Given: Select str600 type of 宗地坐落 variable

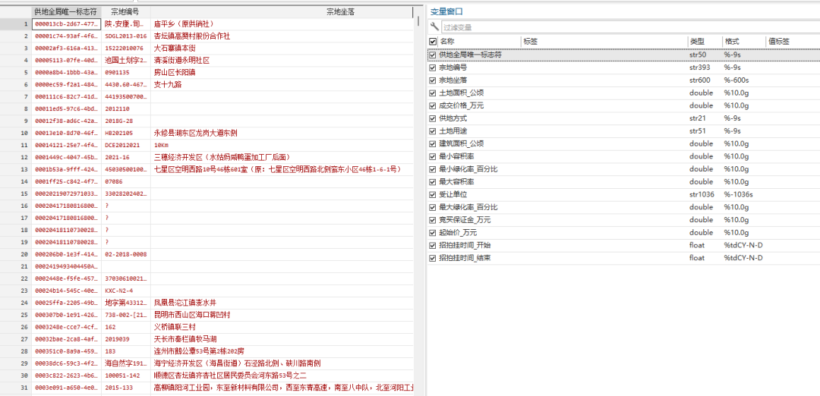Looking at the screenshot, I should (699, 80).
